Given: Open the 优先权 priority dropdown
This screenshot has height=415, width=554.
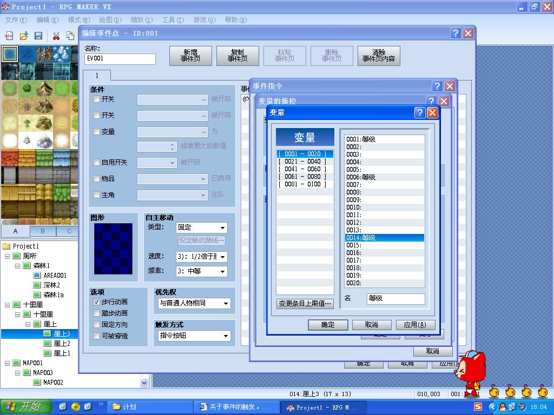Looking at the screenshot, I should click(x=194, y=303).
